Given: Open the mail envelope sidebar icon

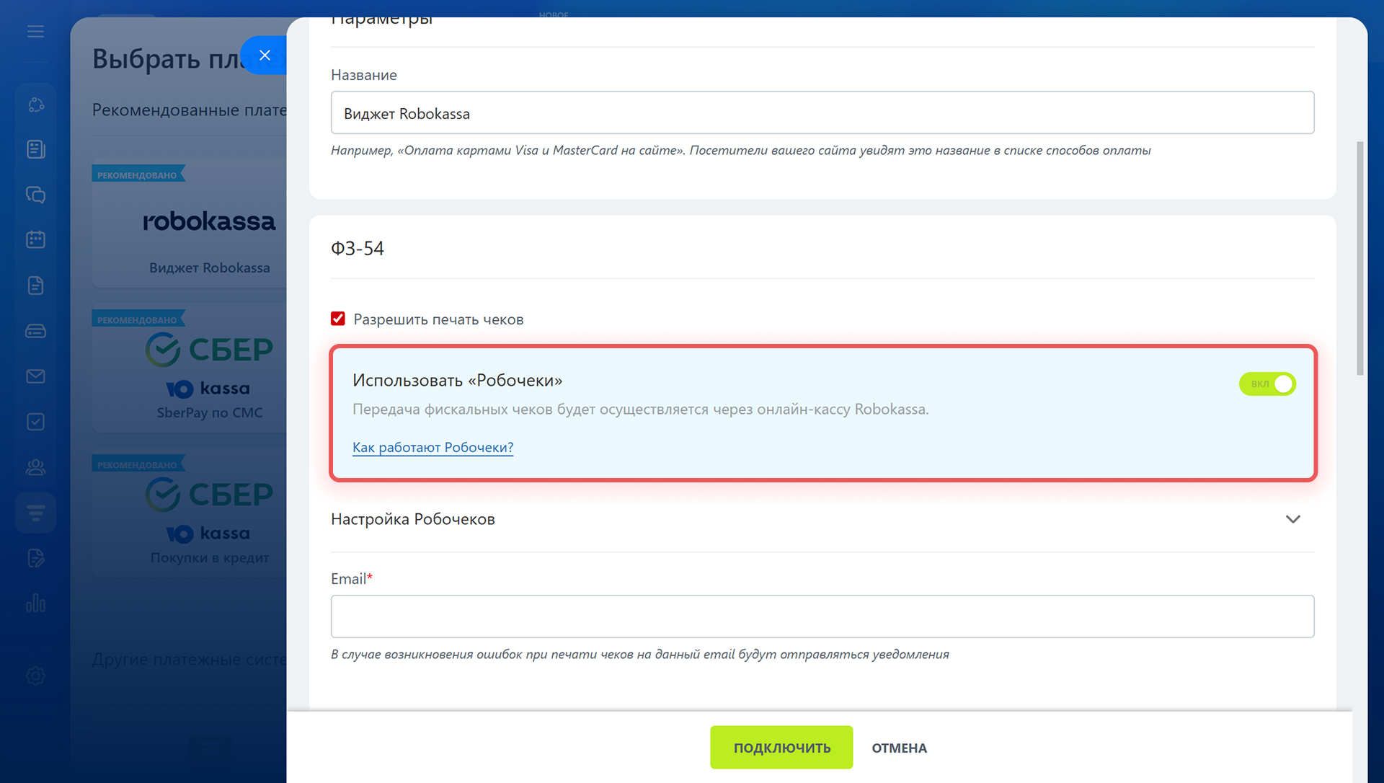Looking at the screenshot, I should tap(35, 376).
